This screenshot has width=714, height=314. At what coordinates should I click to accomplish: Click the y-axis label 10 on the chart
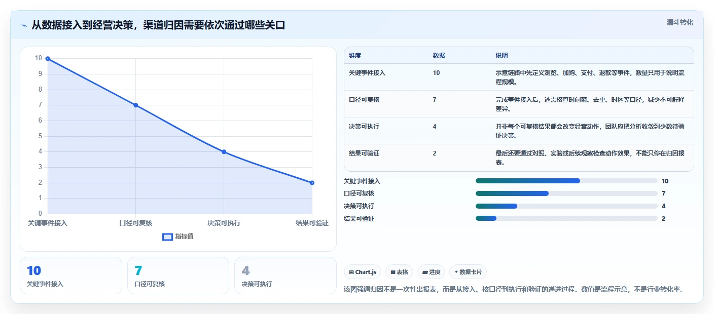coord(39,58)
